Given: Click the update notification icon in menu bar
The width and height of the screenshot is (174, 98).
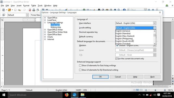Looking at the screenshot, I should (x=167, y=5).
